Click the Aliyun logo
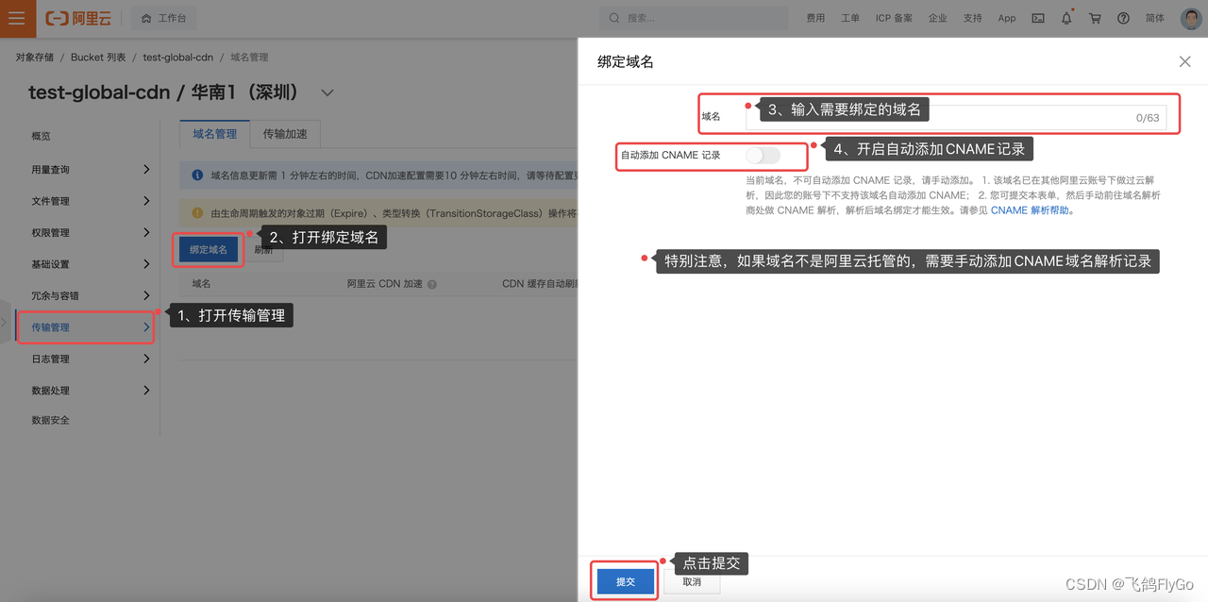The image size is (1208, 602). click(77, 18)
